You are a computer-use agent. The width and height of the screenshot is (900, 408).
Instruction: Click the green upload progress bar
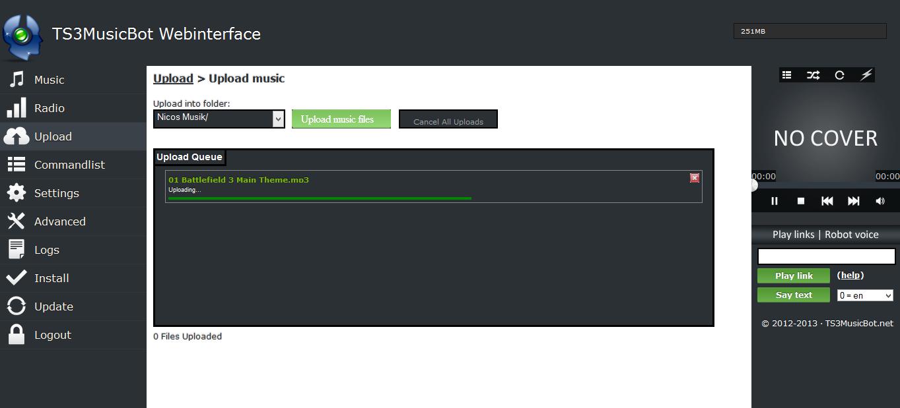320,198
